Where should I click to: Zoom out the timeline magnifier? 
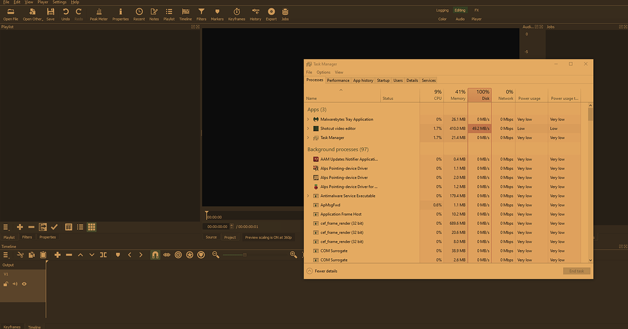coord(215,255)
